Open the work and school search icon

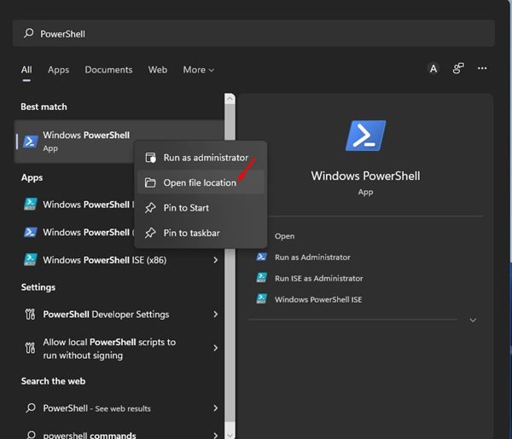pos(458,68)
